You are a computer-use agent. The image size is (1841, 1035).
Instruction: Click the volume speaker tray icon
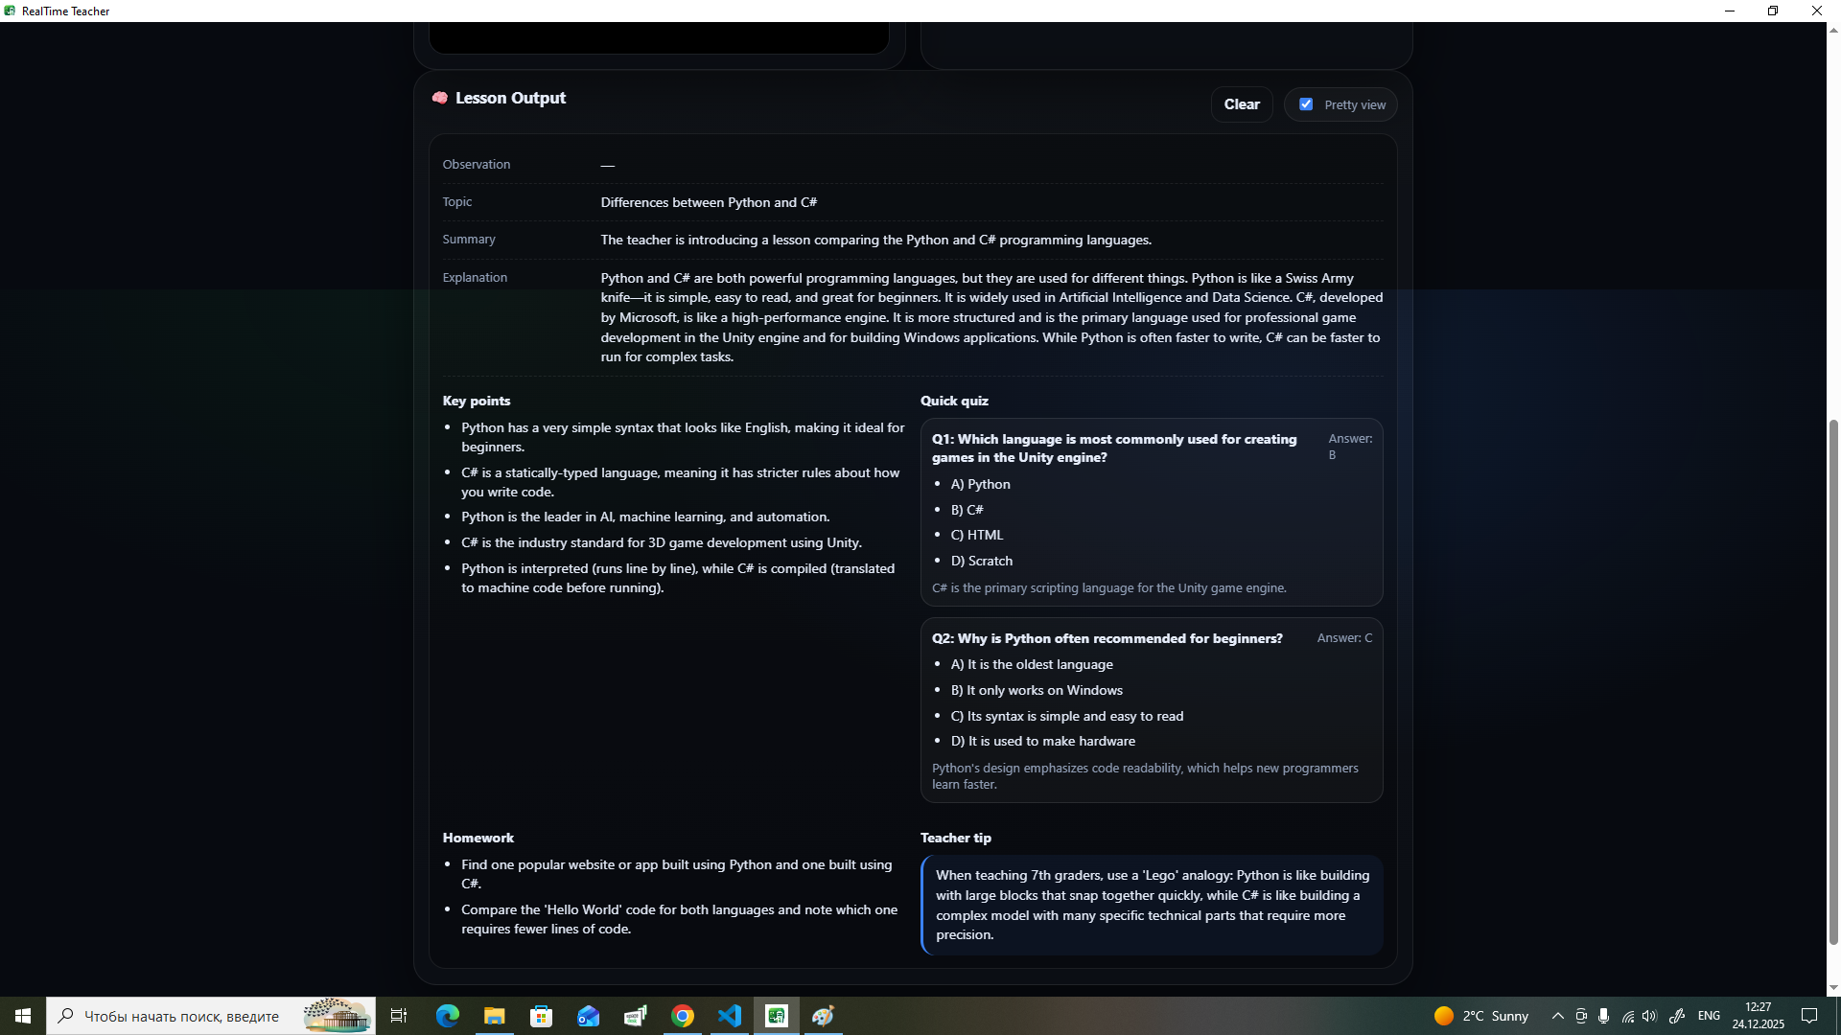(1649, 1016)
